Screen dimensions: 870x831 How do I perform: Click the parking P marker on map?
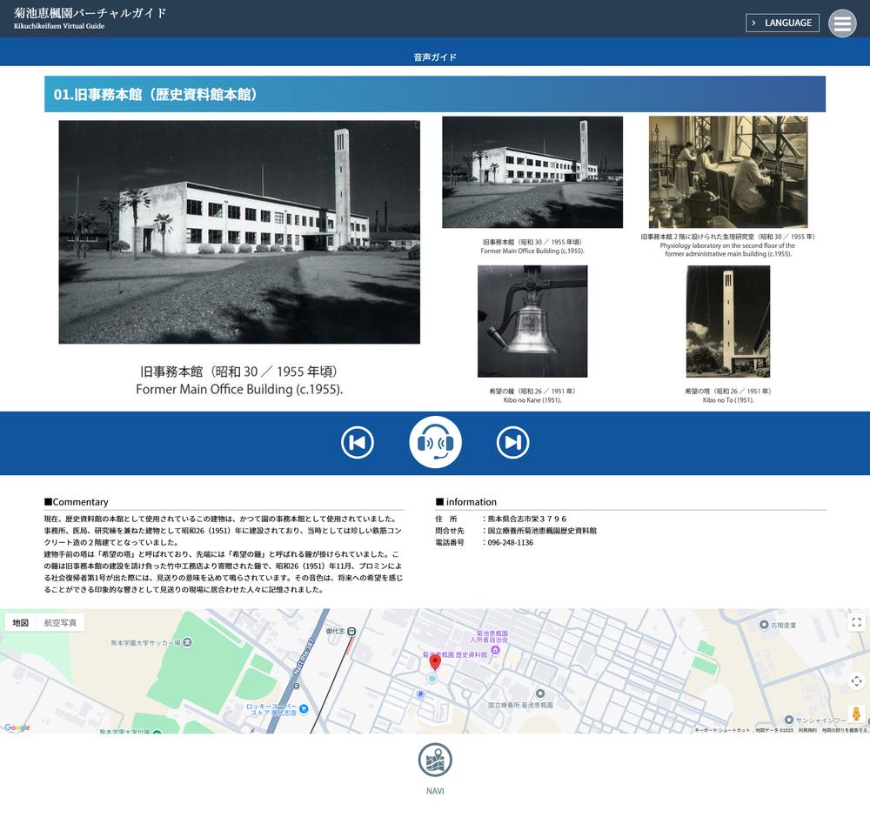[x=420, y=694]
